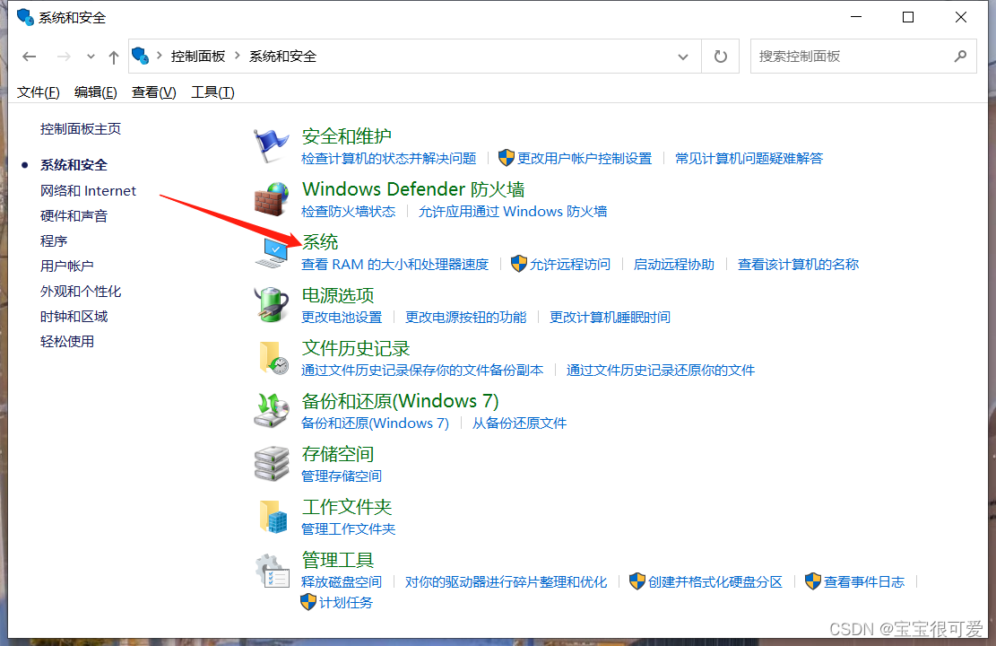Open the Security and Maintenance flag icon
The width and height of the screenshot is (996, 646).
click(271, 145)
